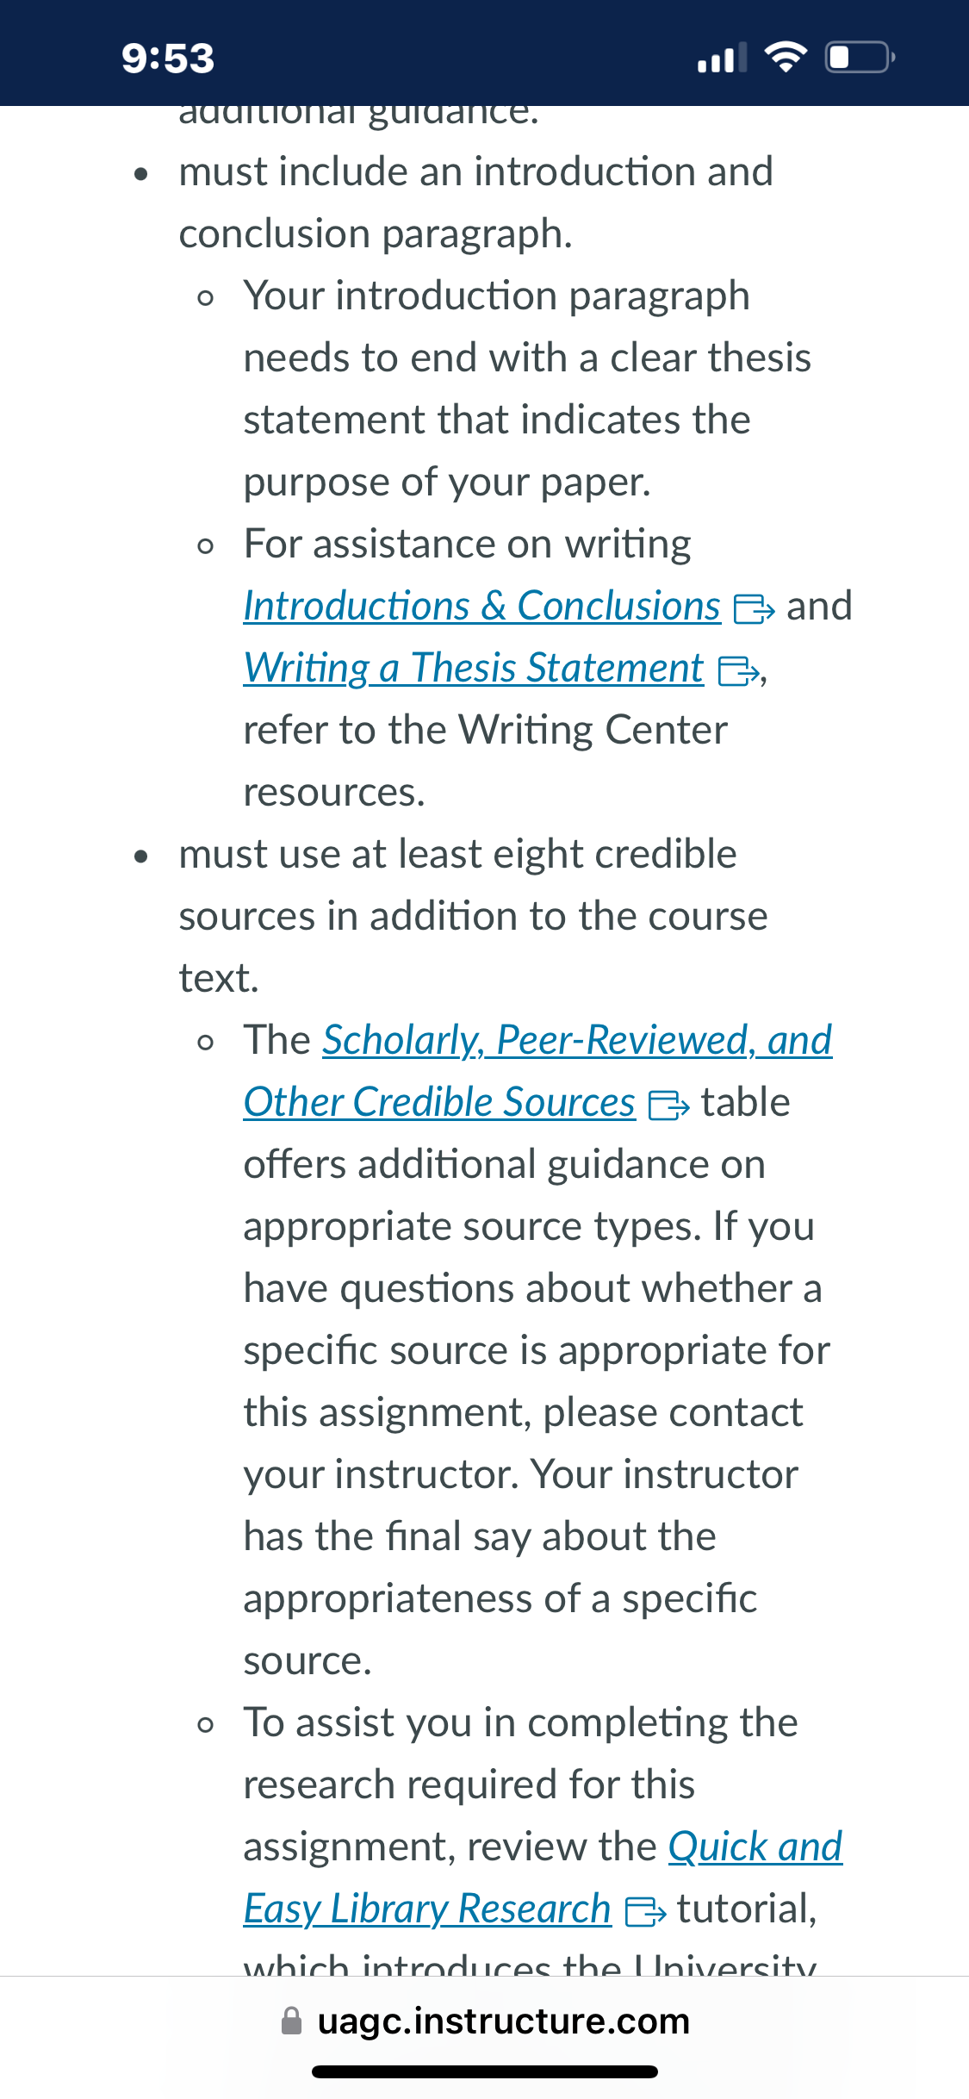Image resolution: width=969 pixels, height=2099 pixels.
Task: Click external-link icon after Other Credible Sources
Action: click(x=668, y=1105)
